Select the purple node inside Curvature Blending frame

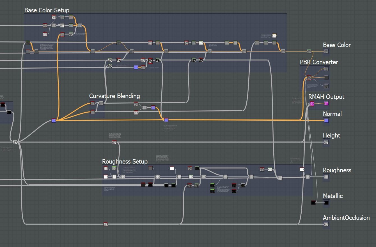[x=153, y=108]
